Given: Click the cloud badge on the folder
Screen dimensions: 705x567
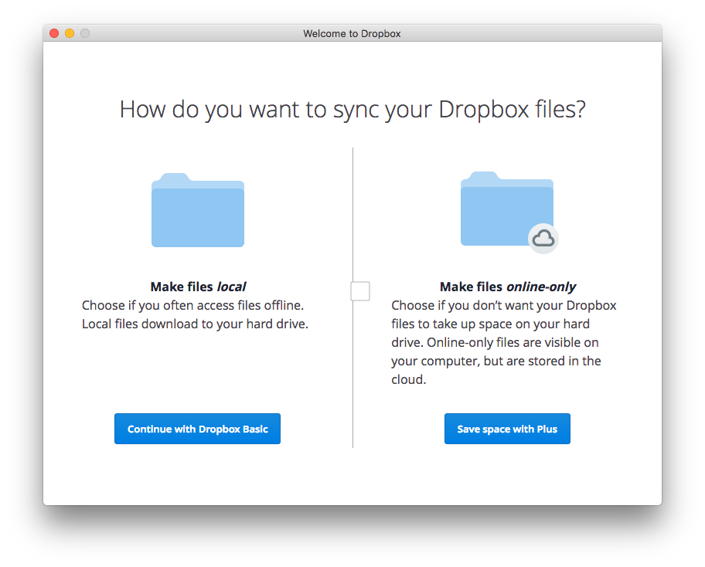Looking at the screenshot, I should [543, 239].
